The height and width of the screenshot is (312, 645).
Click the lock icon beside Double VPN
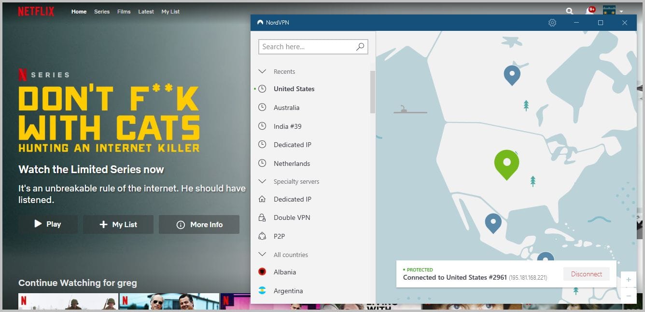(262, 217)
